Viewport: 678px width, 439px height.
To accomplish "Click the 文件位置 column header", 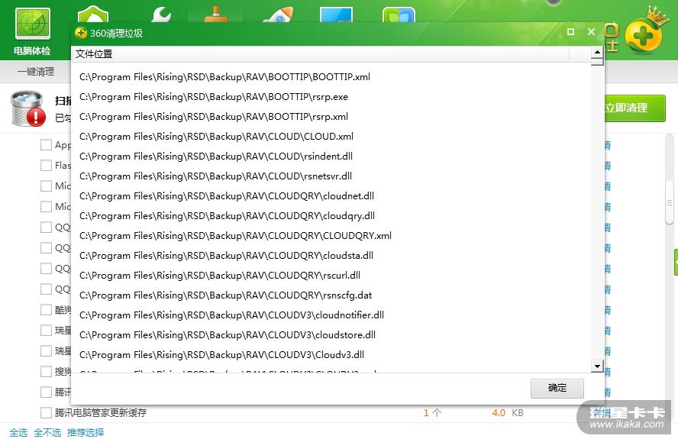I will tap(320, 54).
